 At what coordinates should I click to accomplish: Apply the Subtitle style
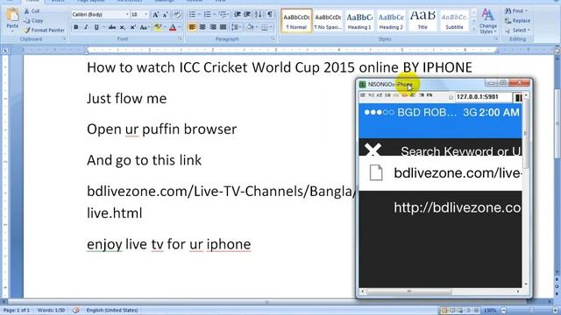(x=454, y=21)
